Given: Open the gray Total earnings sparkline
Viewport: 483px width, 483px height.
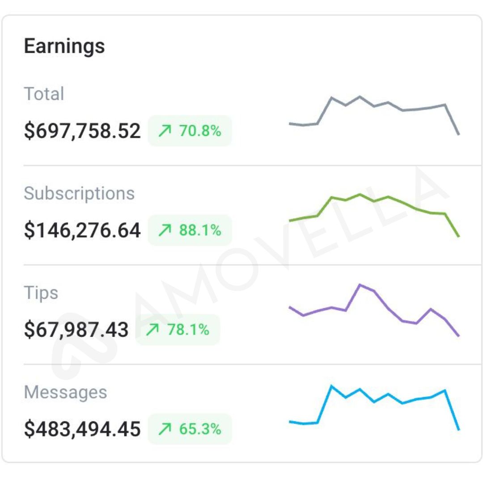Looking at the screenshot, I should pyautogui.click(x=374, y=114).
